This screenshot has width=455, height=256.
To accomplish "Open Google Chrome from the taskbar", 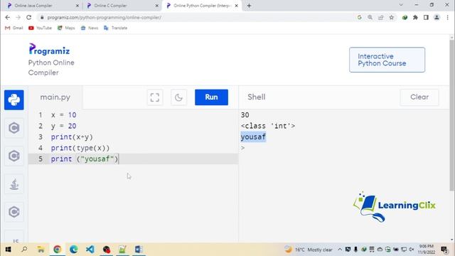I will tap(57, 250).
